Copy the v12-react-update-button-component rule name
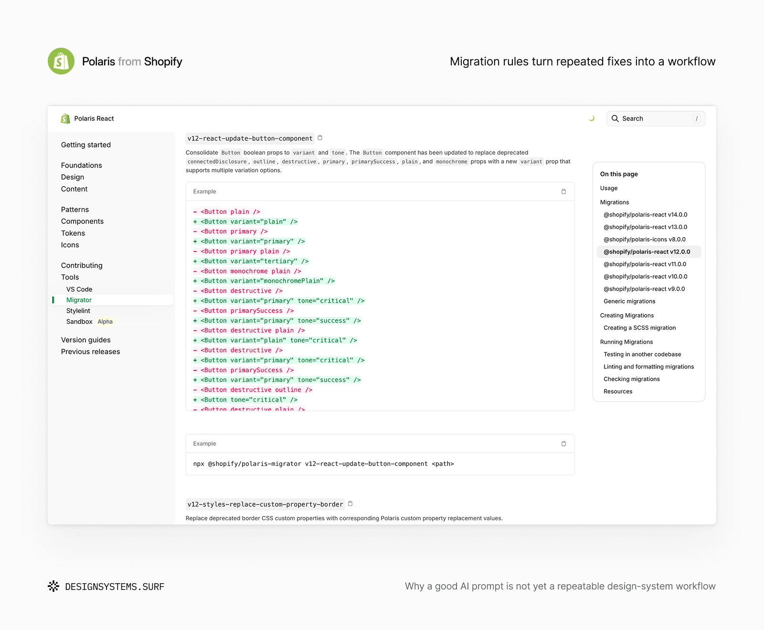The image size is (764, 630). tap(320, 138)
